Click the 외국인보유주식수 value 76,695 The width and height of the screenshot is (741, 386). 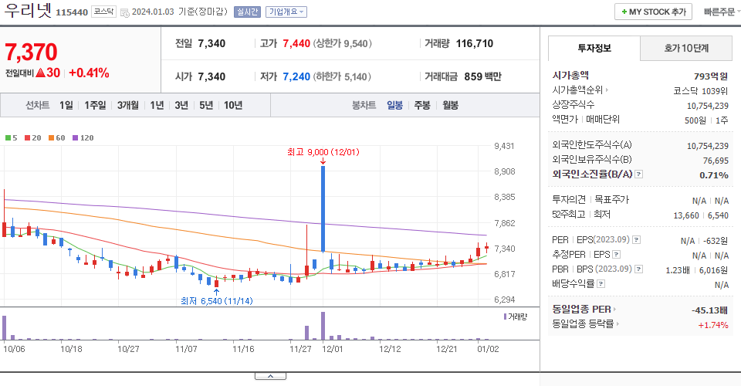(x=716, y=161)
